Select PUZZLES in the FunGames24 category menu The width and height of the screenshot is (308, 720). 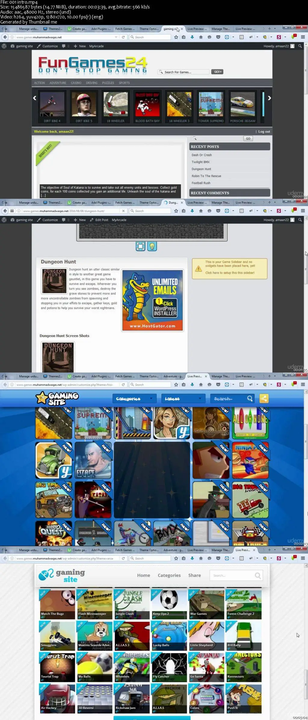(108, 83)
